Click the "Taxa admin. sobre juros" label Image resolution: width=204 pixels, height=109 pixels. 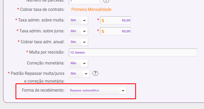click(x=42, y=31)
